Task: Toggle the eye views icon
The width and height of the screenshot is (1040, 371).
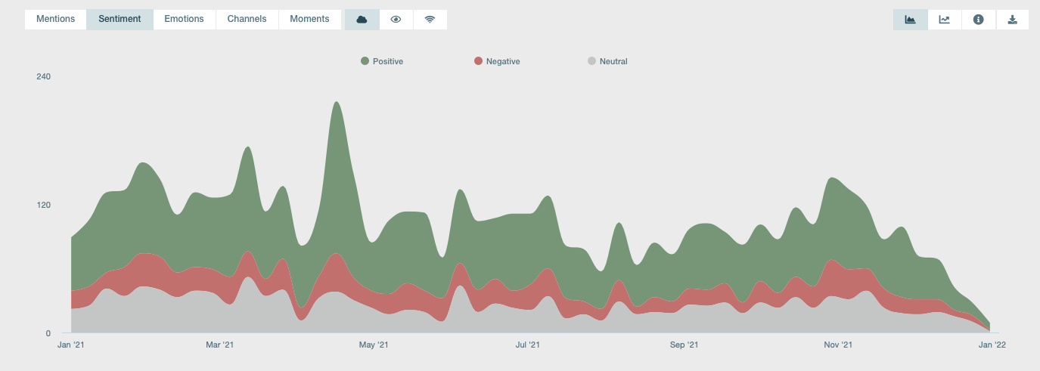Action: pos(396,20)
